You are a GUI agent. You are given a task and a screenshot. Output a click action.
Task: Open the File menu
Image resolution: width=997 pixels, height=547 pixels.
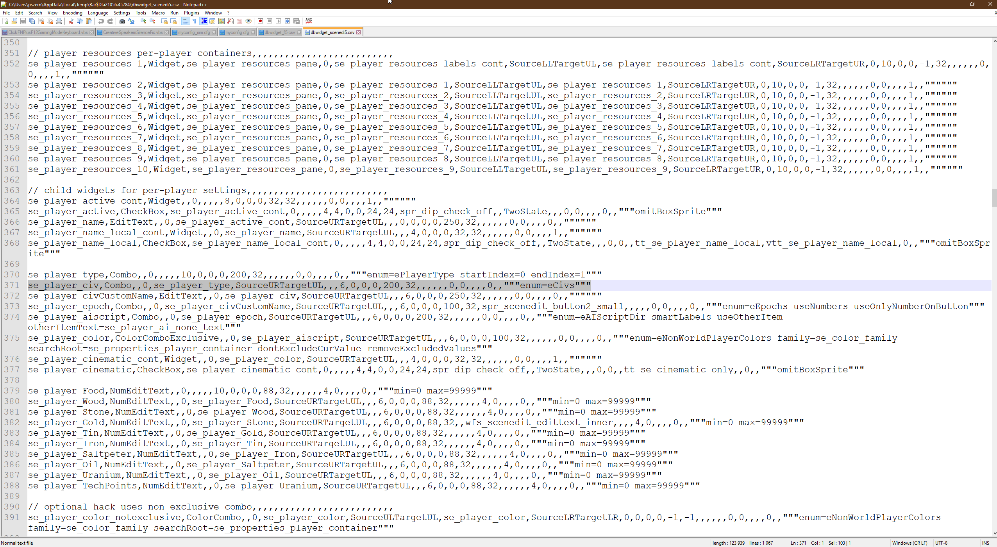(x=6, y=13)
